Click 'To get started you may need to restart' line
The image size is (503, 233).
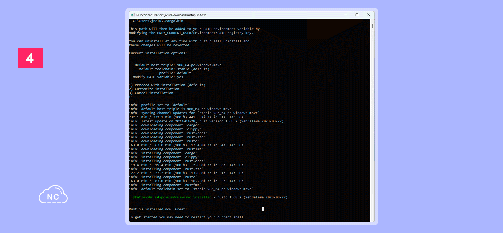[x=187, y=218]
